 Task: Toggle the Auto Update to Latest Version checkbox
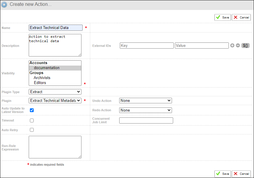[32, 110]
